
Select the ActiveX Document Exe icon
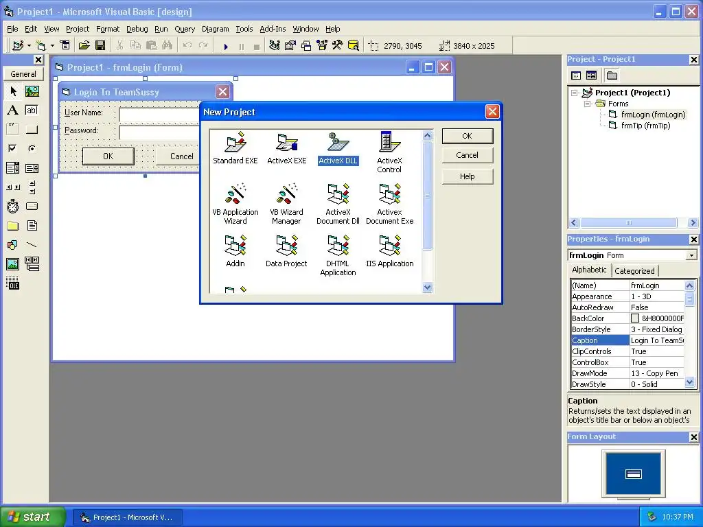pyautogui.click(x=390, y=204)
